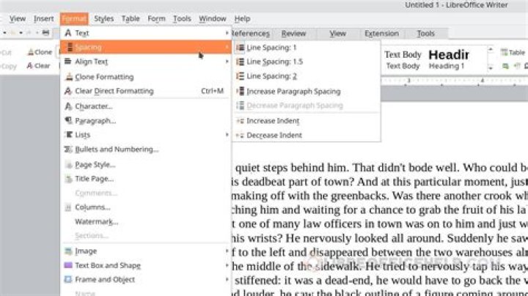Click the Increase Paragraph Spacing icon
The width and height of the screenshot is (528, 296).
click(x=240, y=92)
